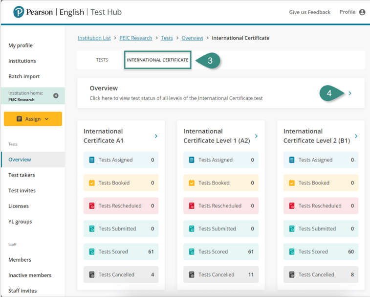370x297 pixels.
Task: Click Tests Booked icon in Level 1 (A2) card
Action: pos(192,183)
